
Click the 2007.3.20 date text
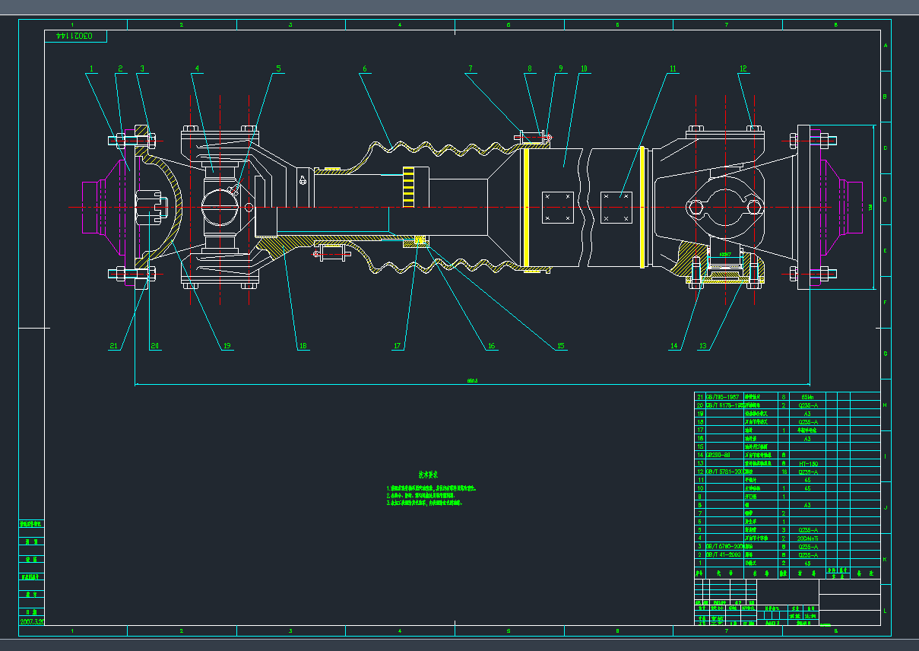32,621
